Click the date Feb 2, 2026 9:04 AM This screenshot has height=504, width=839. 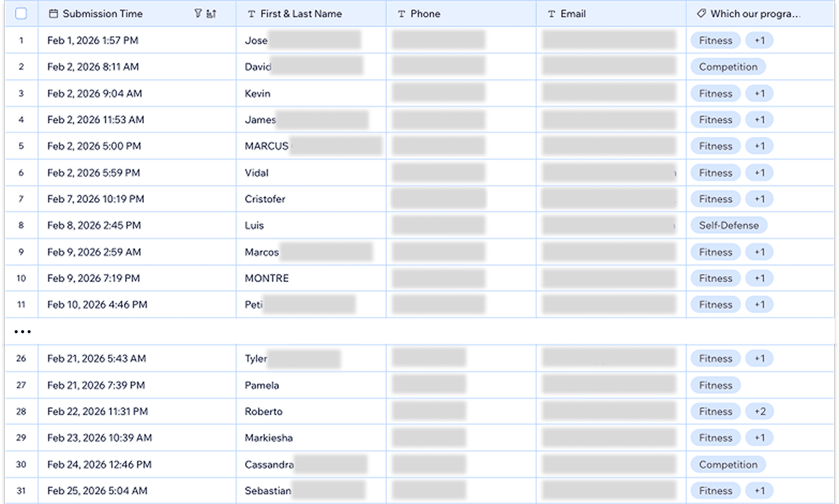(x=94, y=93)
